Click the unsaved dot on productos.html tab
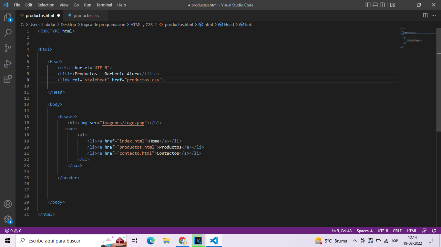Viewport: 441px width, 247px height. (58, 15)
